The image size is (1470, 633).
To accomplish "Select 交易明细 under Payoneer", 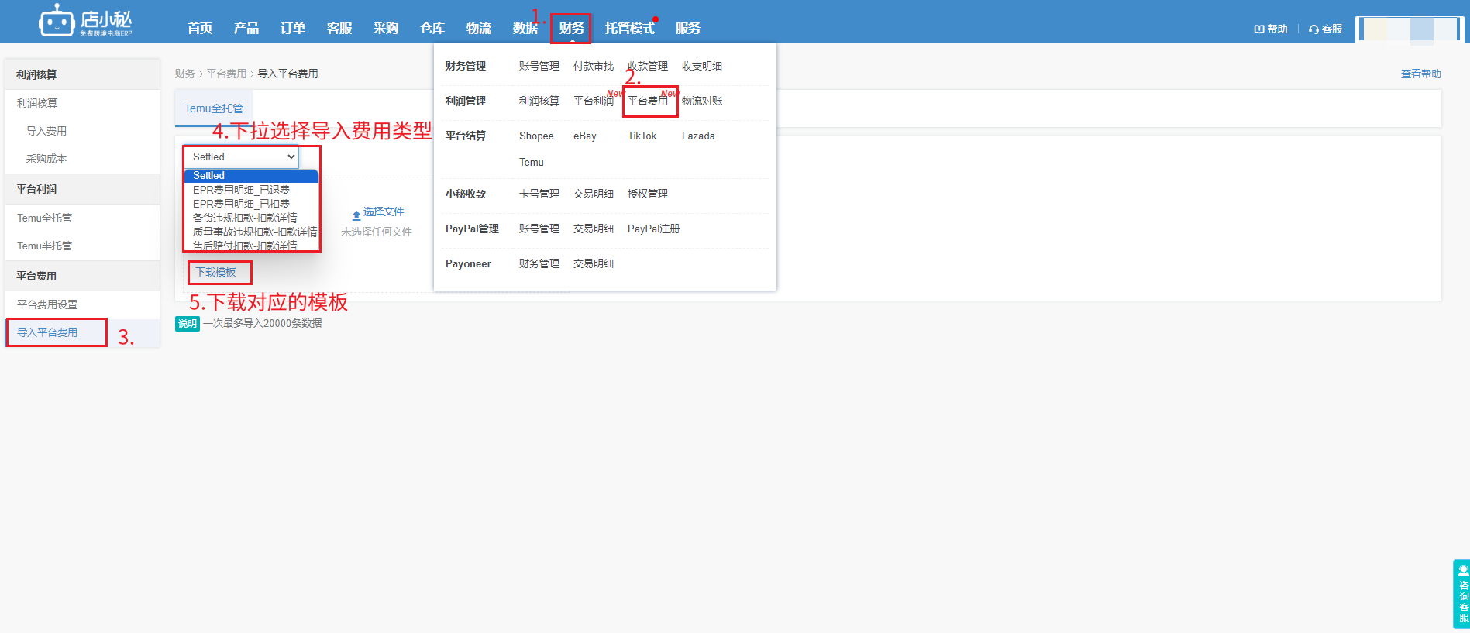I will (594, 263).
